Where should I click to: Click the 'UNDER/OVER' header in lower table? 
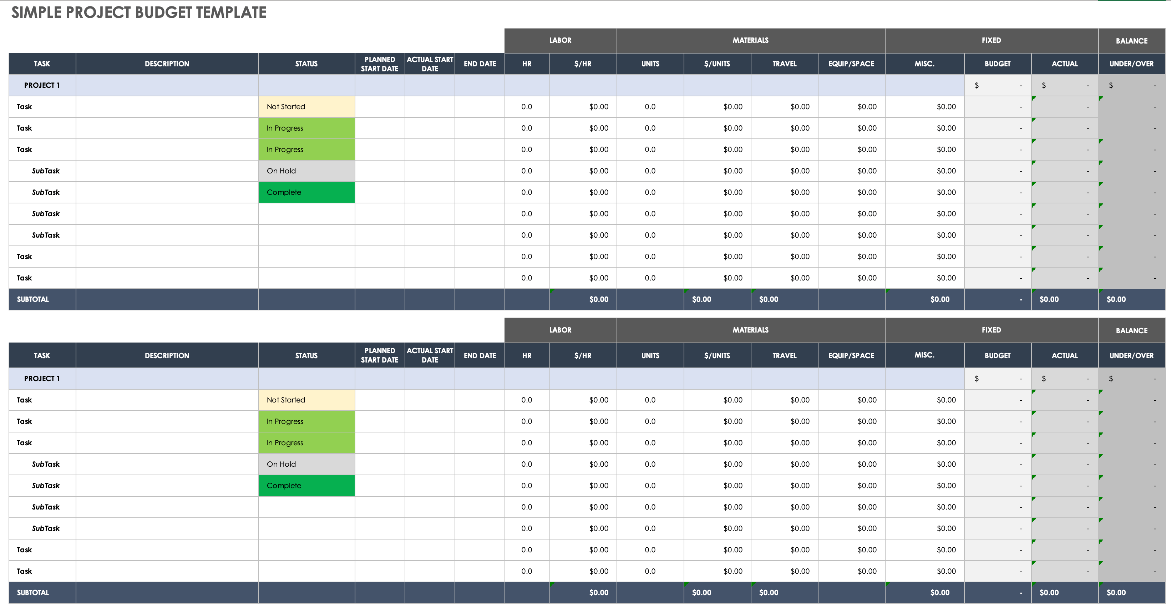click(x=1132, y=356)
